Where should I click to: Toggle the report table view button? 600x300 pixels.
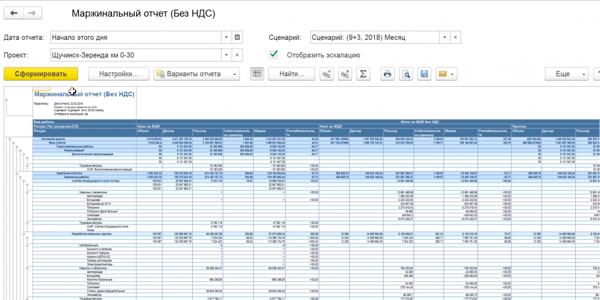point(256,74)
